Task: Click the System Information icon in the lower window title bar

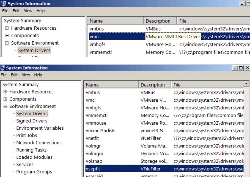Action: click(3, 68)
